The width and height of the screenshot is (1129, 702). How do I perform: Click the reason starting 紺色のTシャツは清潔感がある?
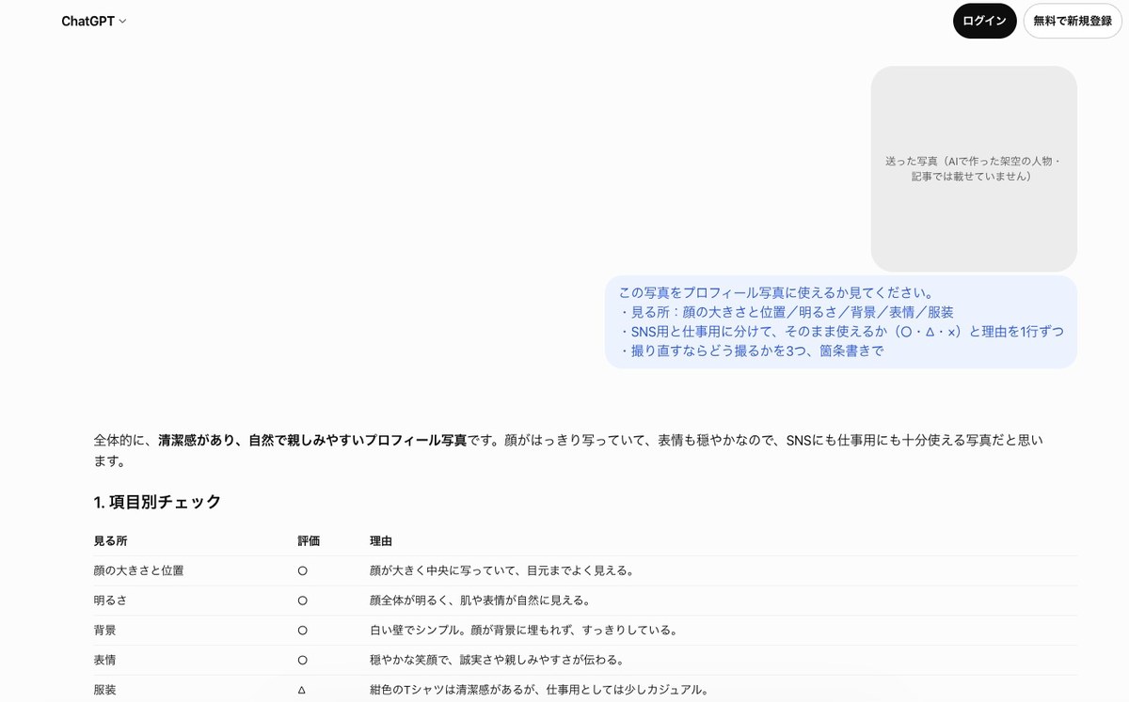tap(540, 690)
